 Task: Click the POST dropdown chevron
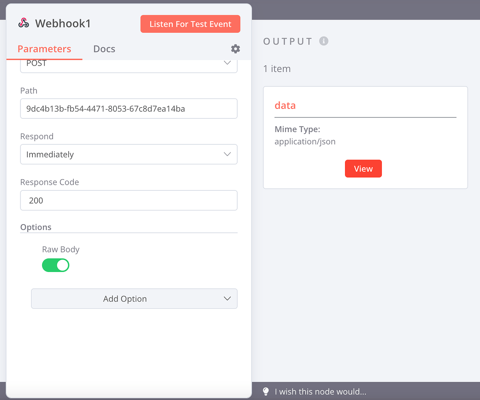(227, 63)
